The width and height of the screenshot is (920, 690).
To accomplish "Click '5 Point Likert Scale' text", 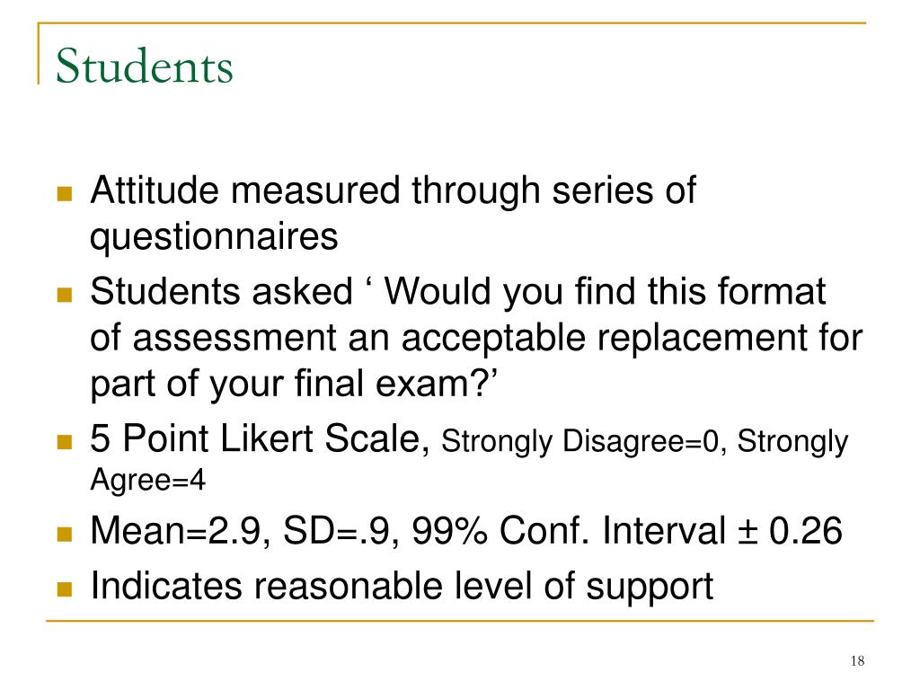I will pos(260,438).
